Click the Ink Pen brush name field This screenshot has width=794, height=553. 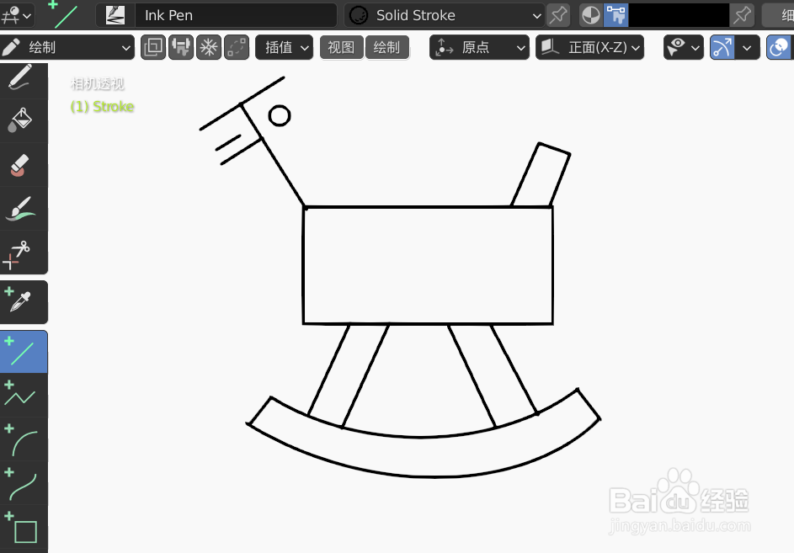click(236, 14)
